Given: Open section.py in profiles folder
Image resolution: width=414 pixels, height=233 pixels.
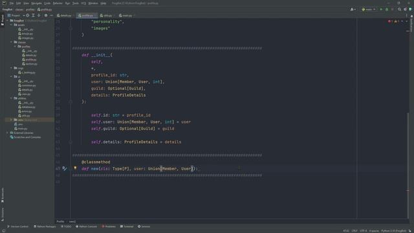Looking at the screenshot, I should pos(30,64).
